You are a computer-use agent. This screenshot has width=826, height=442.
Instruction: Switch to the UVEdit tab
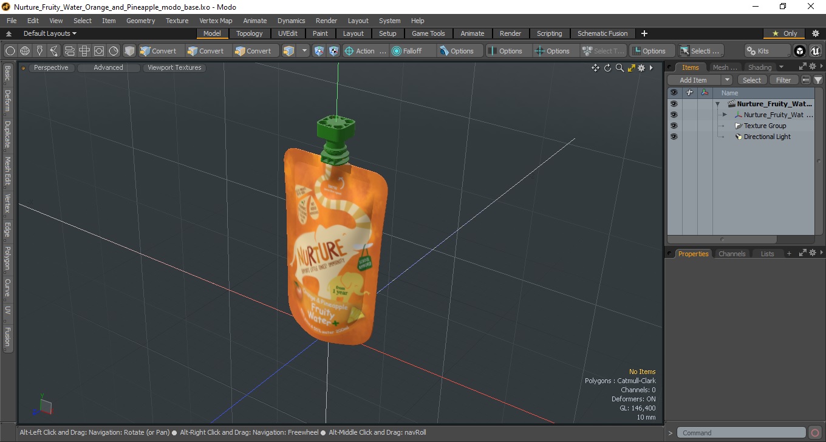coord(288,33)
